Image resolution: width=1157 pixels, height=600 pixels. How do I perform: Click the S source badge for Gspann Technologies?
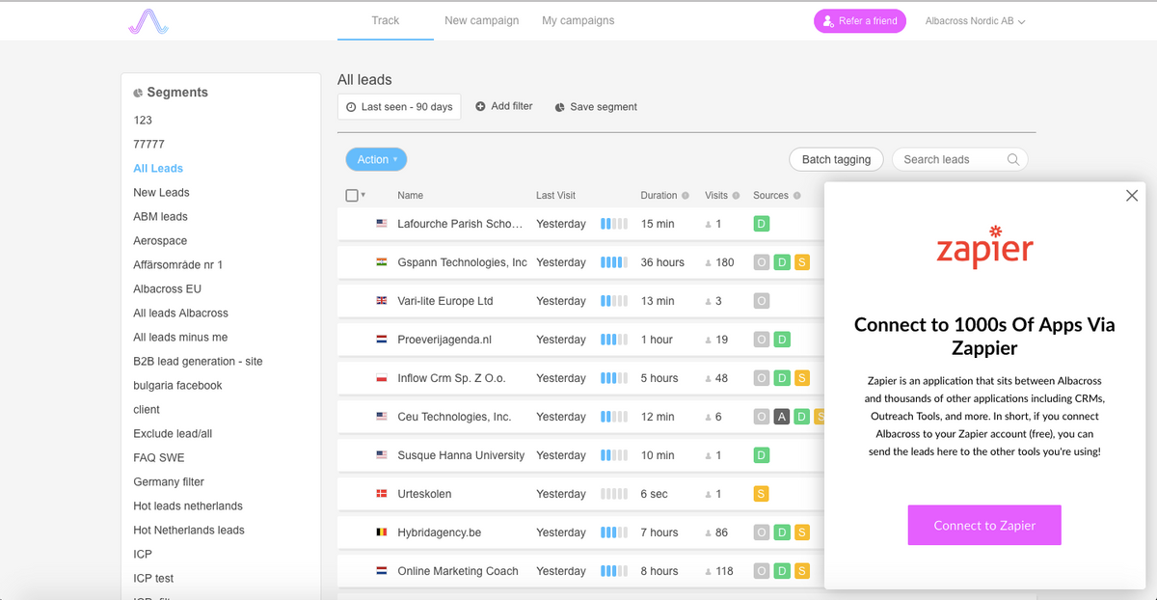(802, 262)
